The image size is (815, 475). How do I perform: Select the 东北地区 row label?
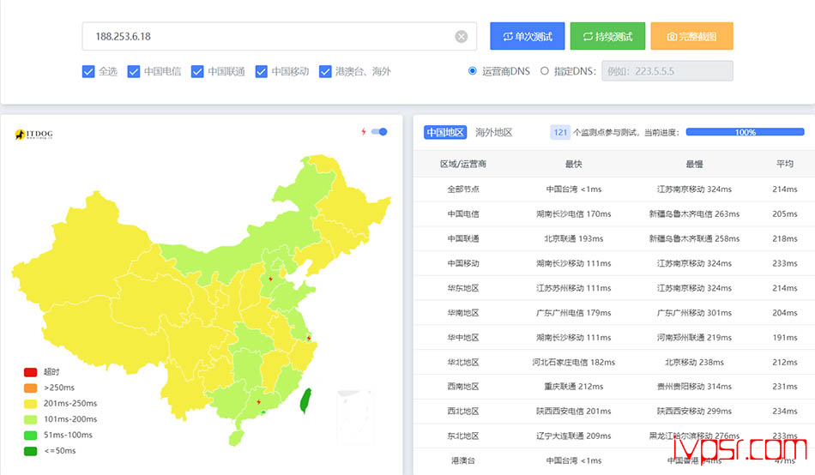463,436
